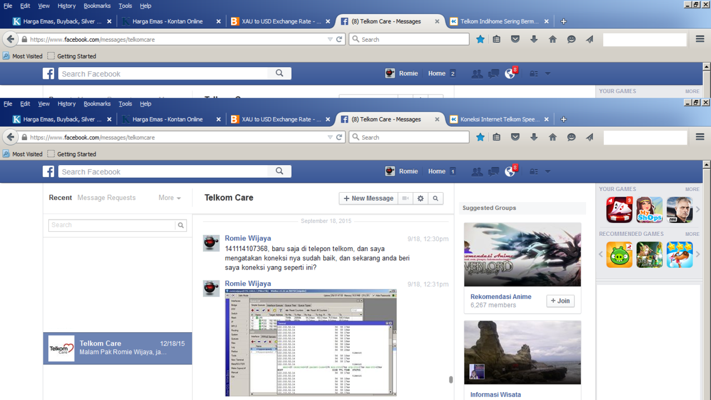Image resolution: width=711 pixels, height=400 pixels.
Task: Open Informasi Wisata group link
Action: tap(495, 394)
